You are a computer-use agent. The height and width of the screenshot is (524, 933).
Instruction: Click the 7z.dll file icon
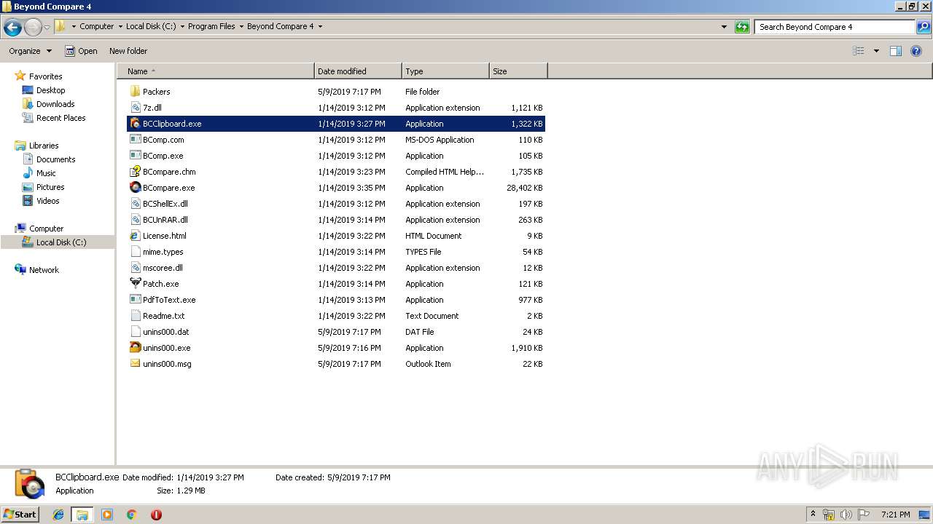[x=135, y=107]
